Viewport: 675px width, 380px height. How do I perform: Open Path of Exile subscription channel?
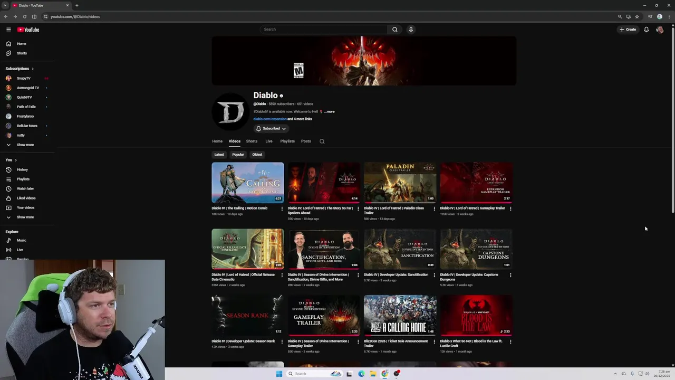27,107
